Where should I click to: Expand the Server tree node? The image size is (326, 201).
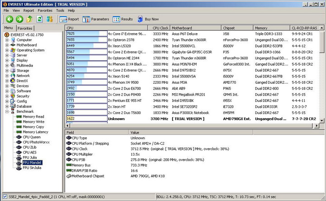tap(7, 55)
